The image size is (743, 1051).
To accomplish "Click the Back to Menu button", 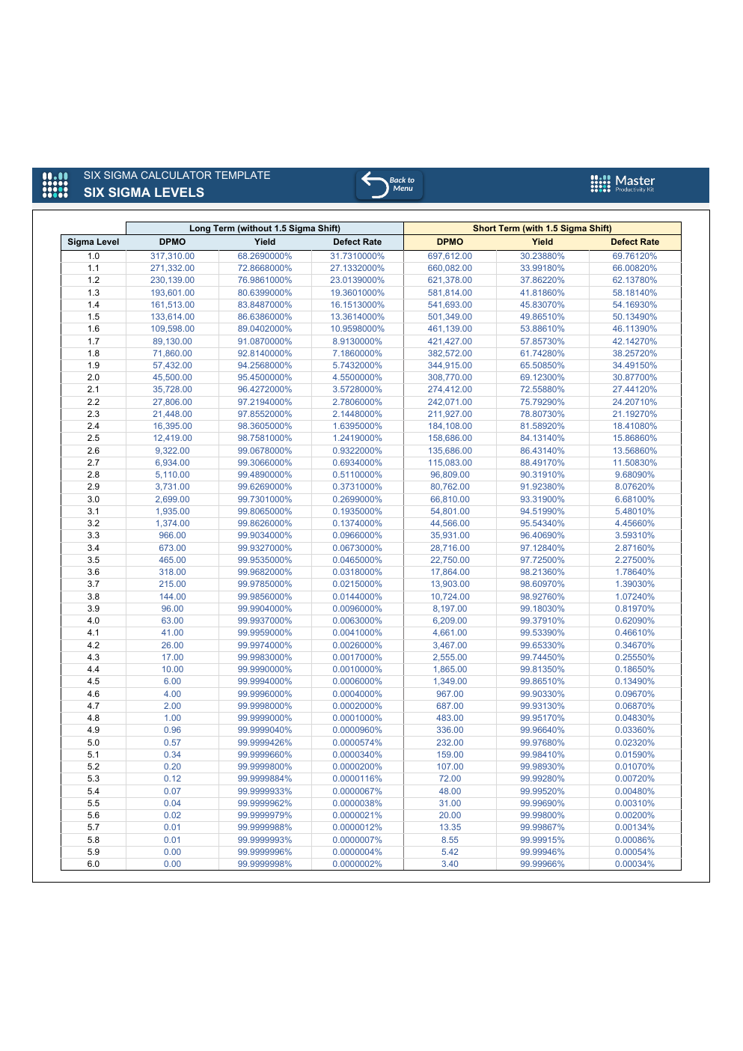I will point(389,185).
